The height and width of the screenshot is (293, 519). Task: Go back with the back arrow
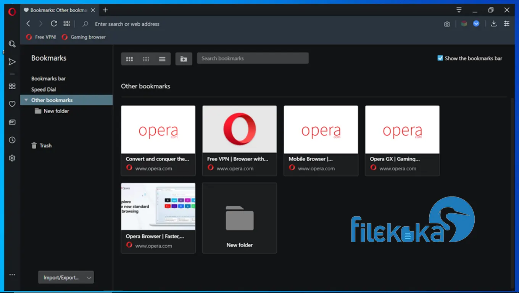point(28,24)
